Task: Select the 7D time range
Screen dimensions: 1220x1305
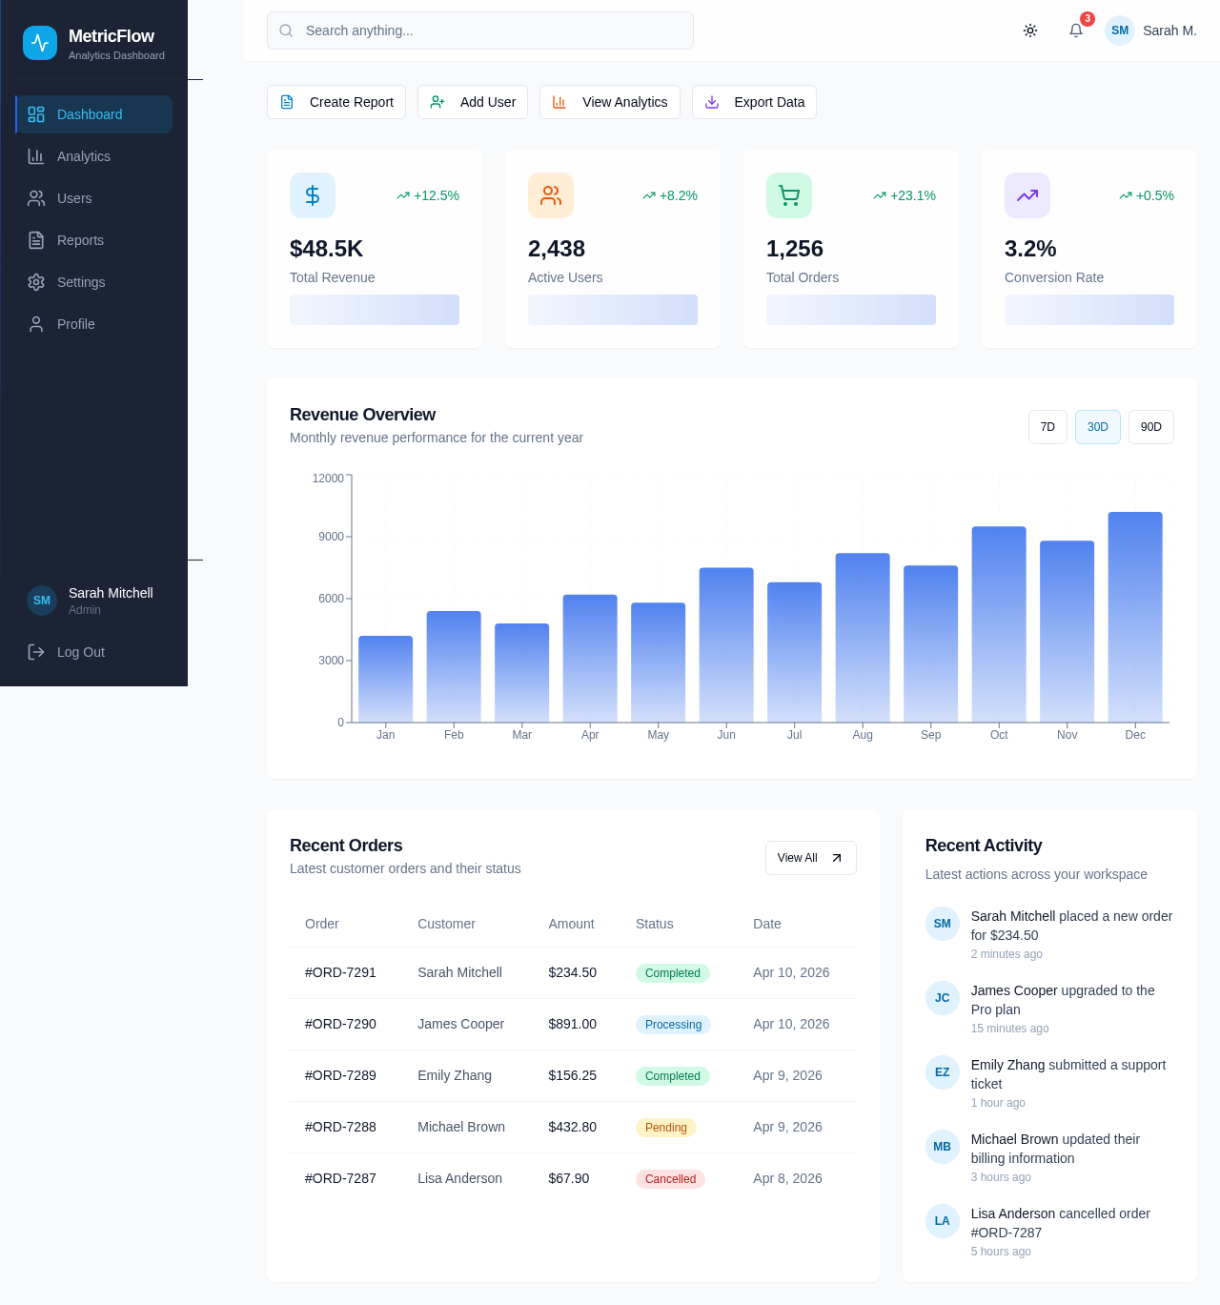Action: [x=1047, y=427]
